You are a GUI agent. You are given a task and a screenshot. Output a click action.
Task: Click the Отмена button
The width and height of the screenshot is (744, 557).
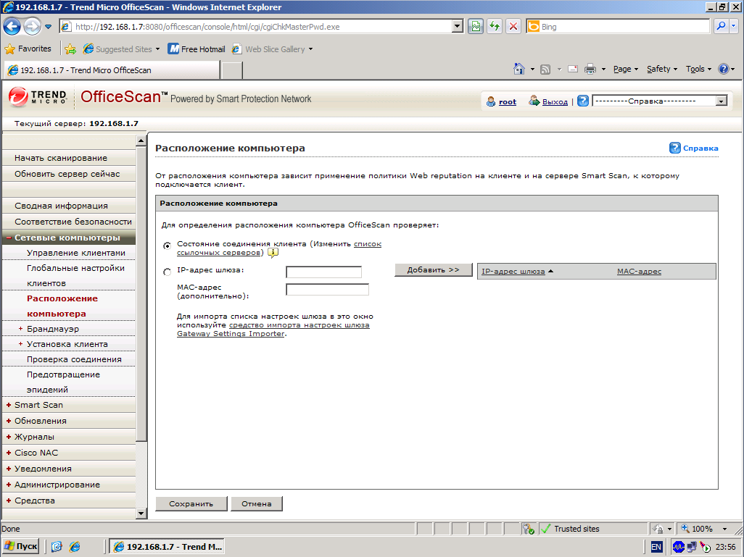pos(257,503)
